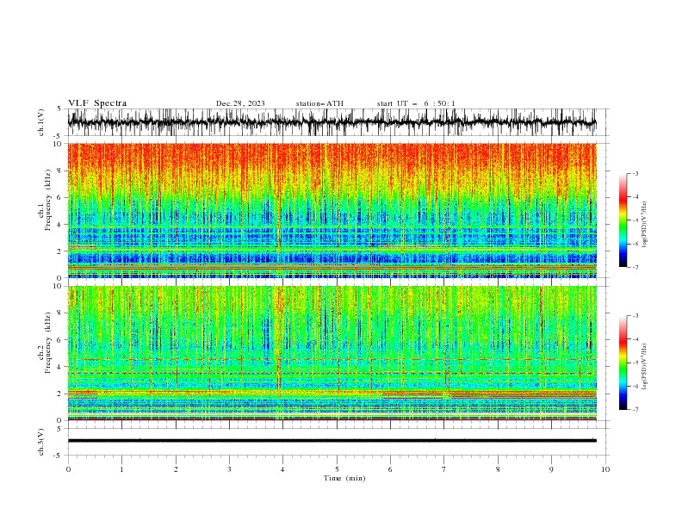Viewport: 682px width, 527px height.
Task: Click the ch.1 voltage waveform trace panel
Action: click(x=332, y=122)
